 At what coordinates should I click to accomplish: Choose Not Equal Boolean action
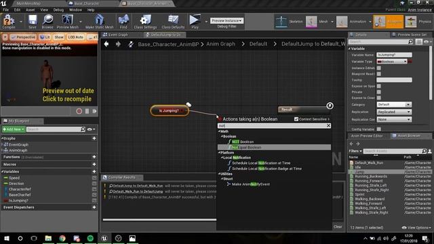274,147
